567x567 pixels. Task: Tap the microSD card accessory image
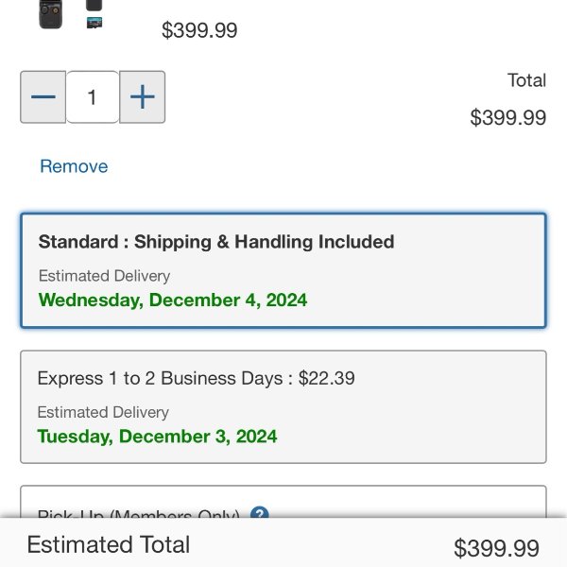click(x=94, y=23)
